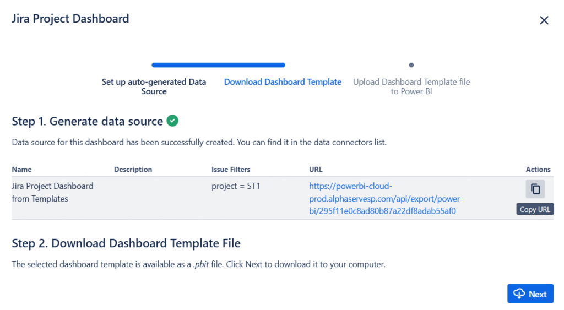Screen dimensions: 564x310
Task: Click the Actions column header
Action: (x=538, y=170)
